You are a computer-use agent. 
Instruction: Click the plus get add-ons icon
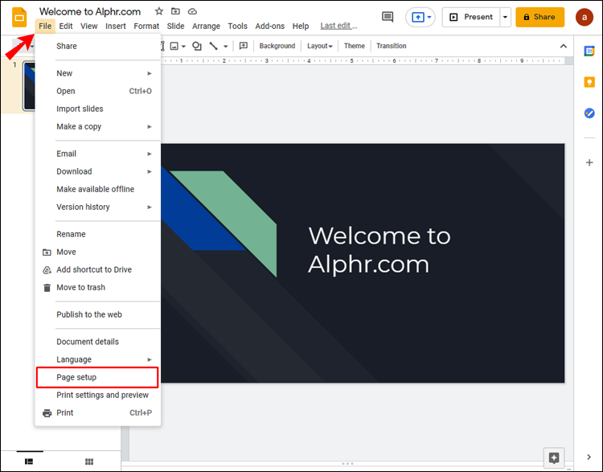(589, 162)
